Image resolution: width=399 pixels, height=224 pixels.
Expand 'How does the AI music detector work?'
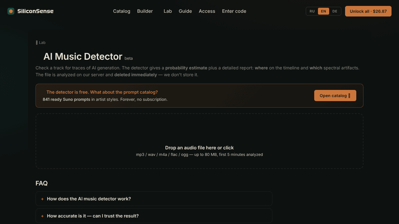(x=154, y=198)
